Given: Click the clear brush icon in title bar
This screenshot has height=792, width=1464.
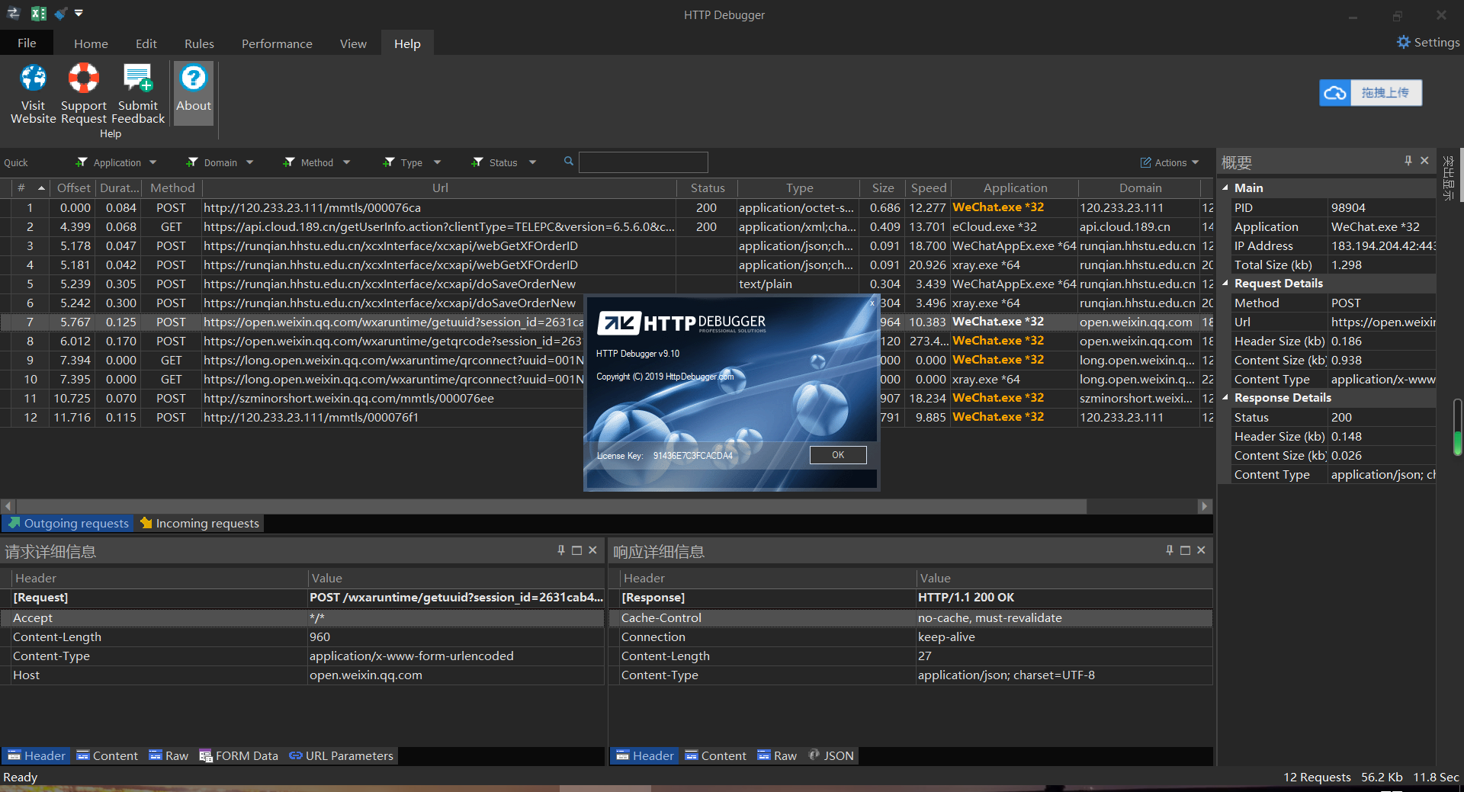Looking at the screenshot, I should point(60,14).
